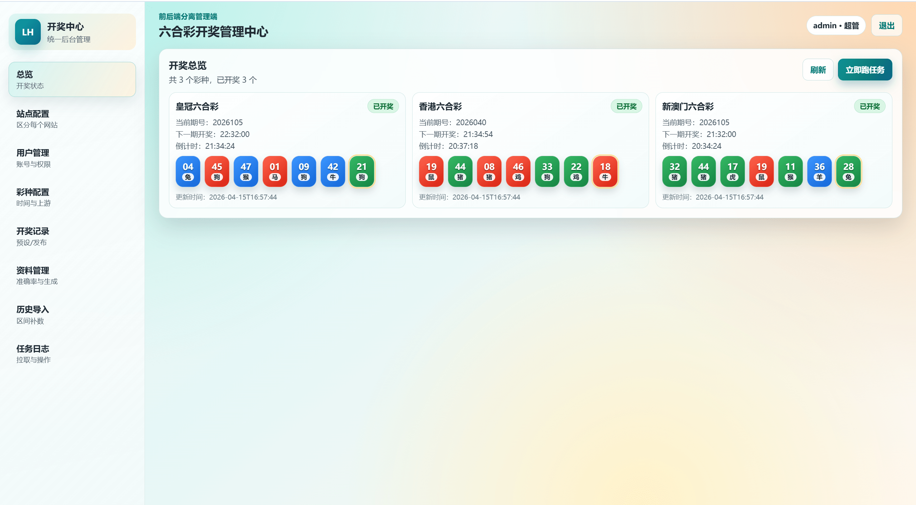916x505 pixels.
Task: Click the 立即跑任务 button
Action: click(865, 70)
